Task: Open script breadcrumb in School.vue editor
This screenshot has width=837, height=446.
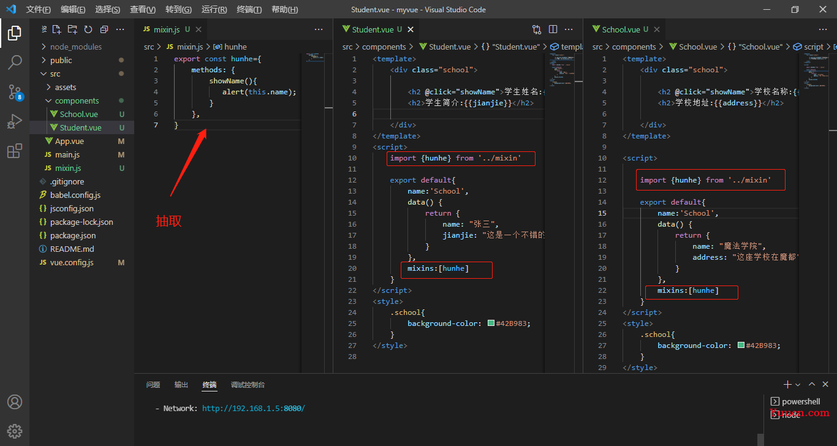Action: (x=808, y=47)
